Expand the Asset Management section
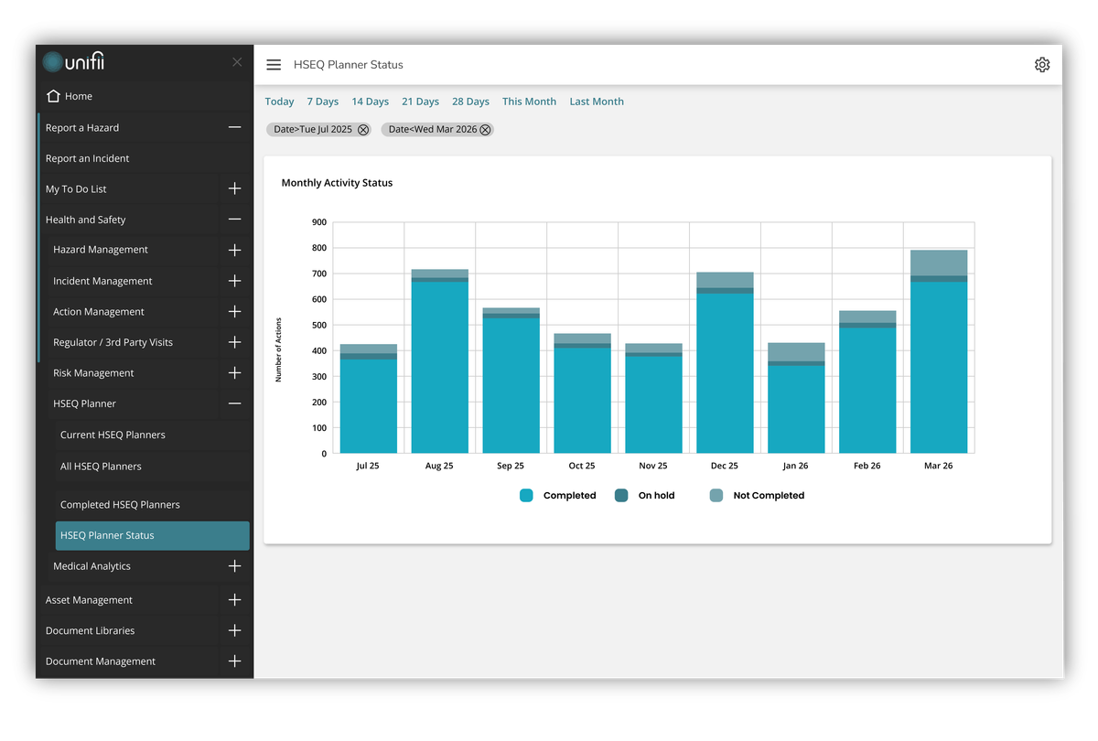 click(235, 600)
